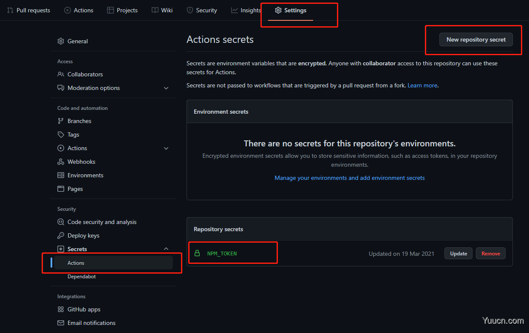
Task: Expand the Actions sidebar section chevron
Action: pos(166,148)
